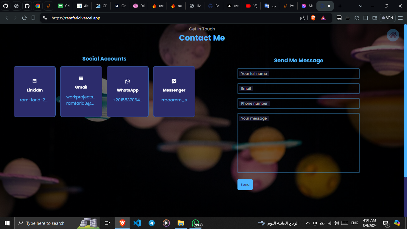Click the Gmail envelope icon

point(81,78)
